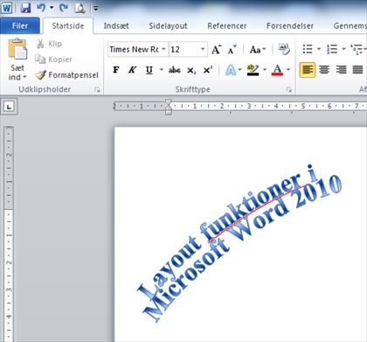Go to the Forsendelser tab
This screenshot has height=342, width=367.
(x=290, y=25)
